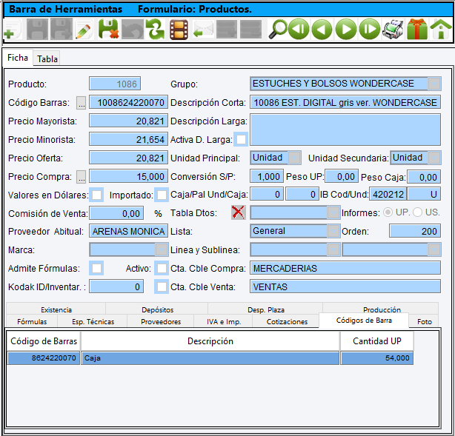Click the green plus new record icon
Image resolution: width=455 pixels, height=436 pixels.
[12, 30]
